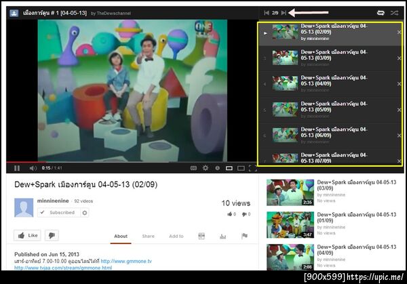Pause the playing video

[17, 168]
